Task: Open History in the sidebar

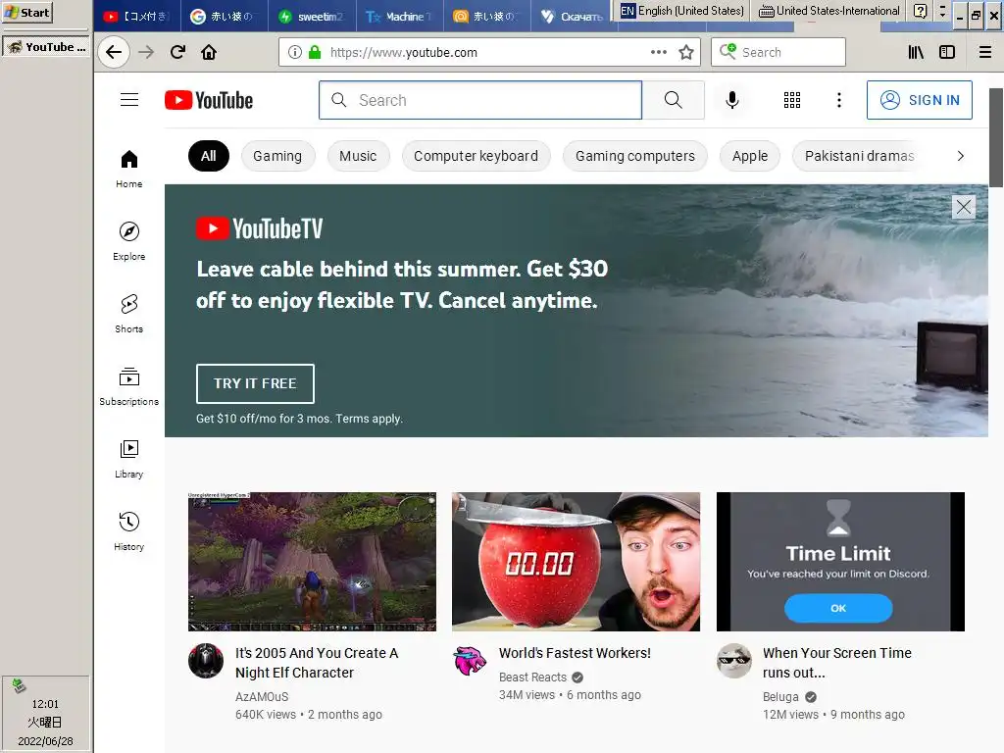Action: pyautogui.click(x=129, y=531)
